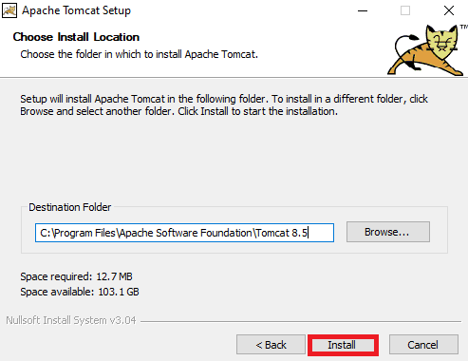Go to previous step with Back button
The image size is (468, 361).
[271, 345]
